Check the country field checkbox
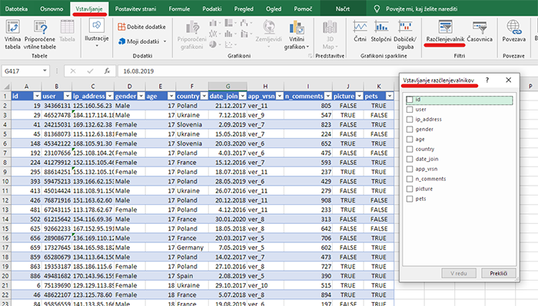The width and height of the screenshot is (538, 306). (x=410, y=150)
